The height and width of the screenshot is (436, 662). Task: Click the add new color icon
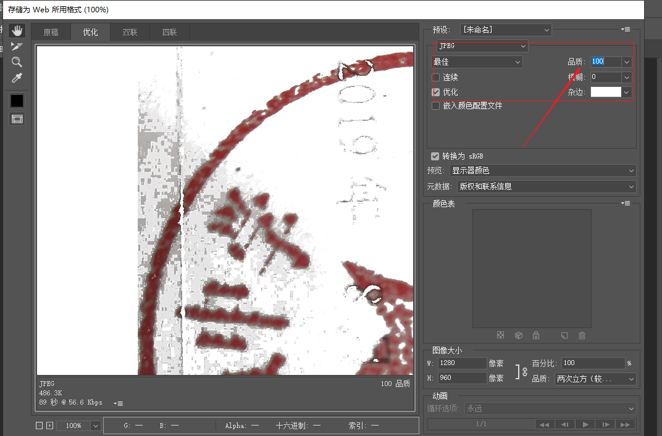(x=564, y=335)
